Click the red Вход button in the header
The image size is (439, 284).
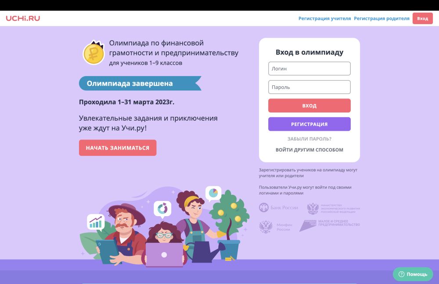(422, 18)
